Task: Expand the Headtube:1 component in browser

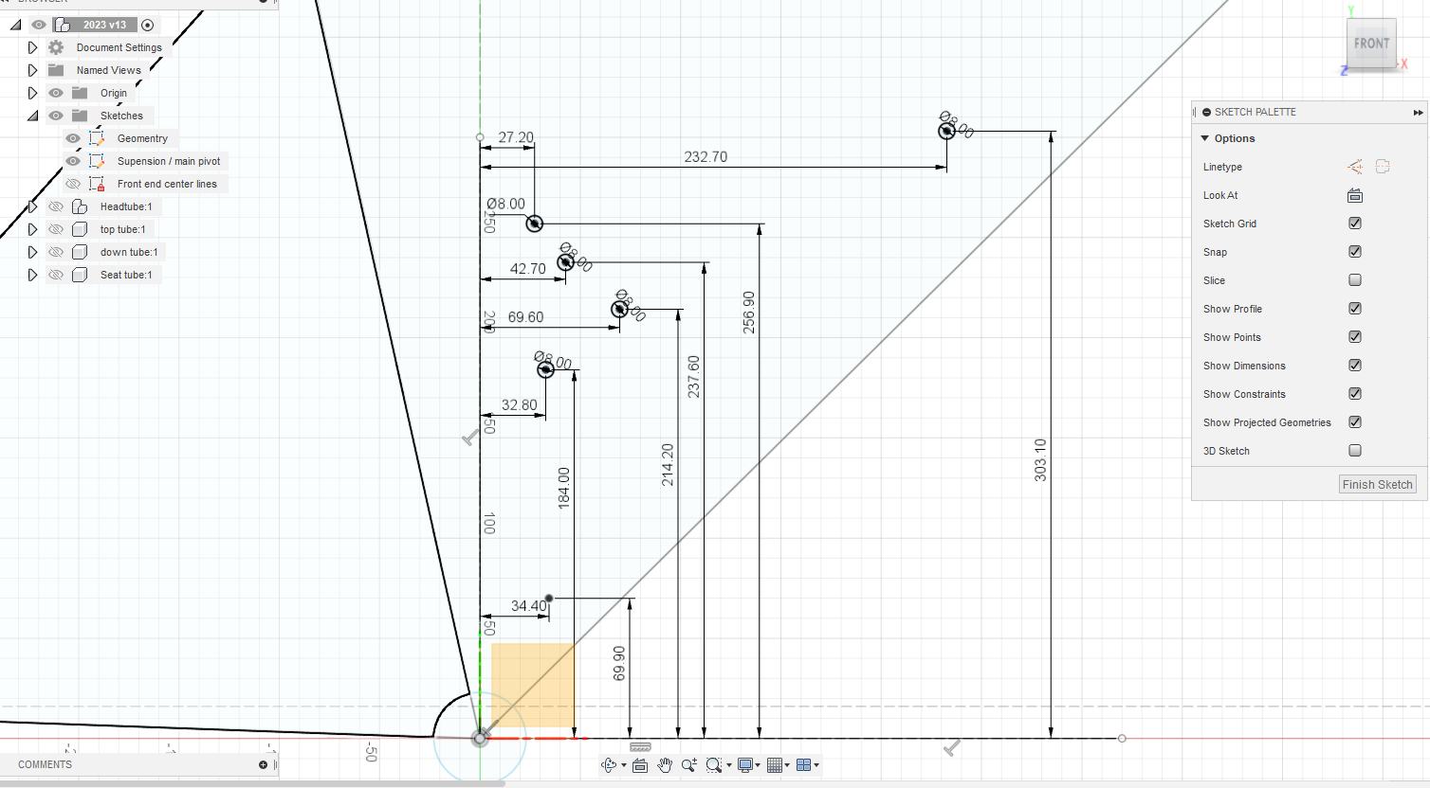Action: click(x=32, y=206)
